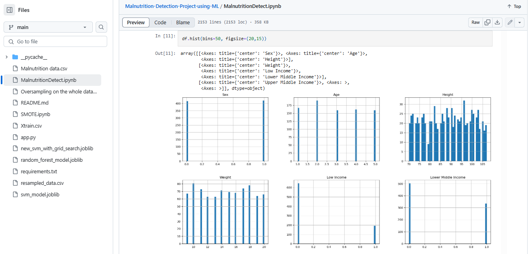
Task: Open the edit options dropdown arrow
Action: [520, 22]
